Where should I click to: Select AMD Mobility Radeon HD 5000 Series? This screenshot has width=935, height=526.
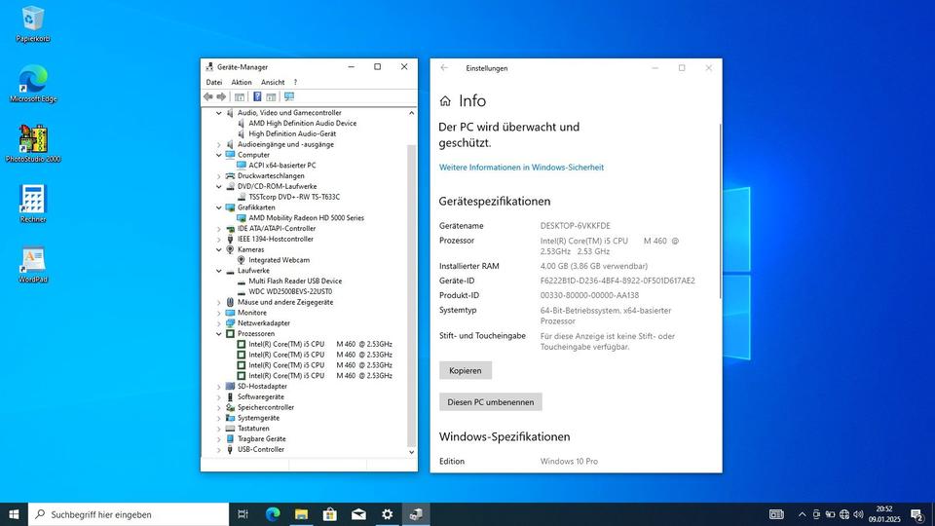pos(306,218)
